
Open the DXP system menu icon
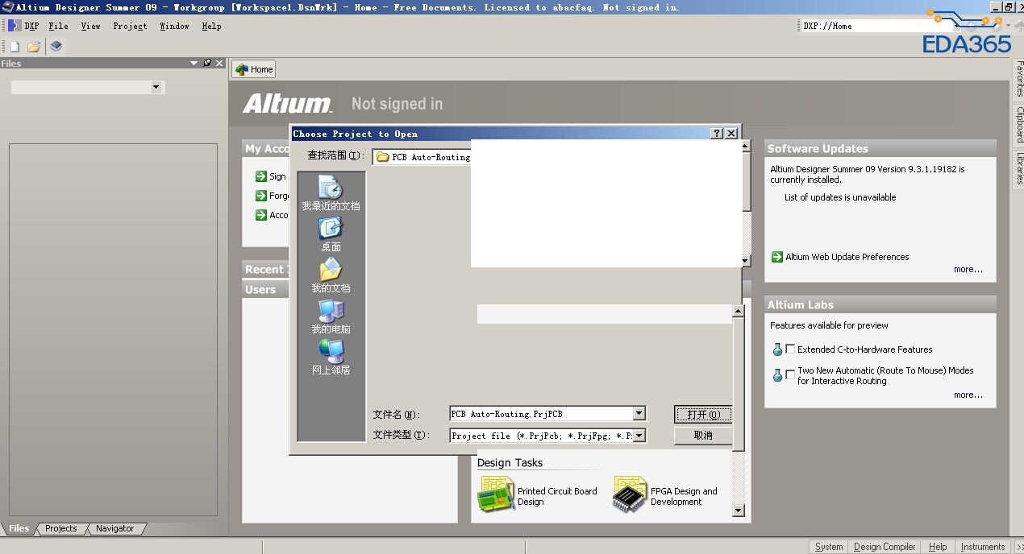coord(13,26)
